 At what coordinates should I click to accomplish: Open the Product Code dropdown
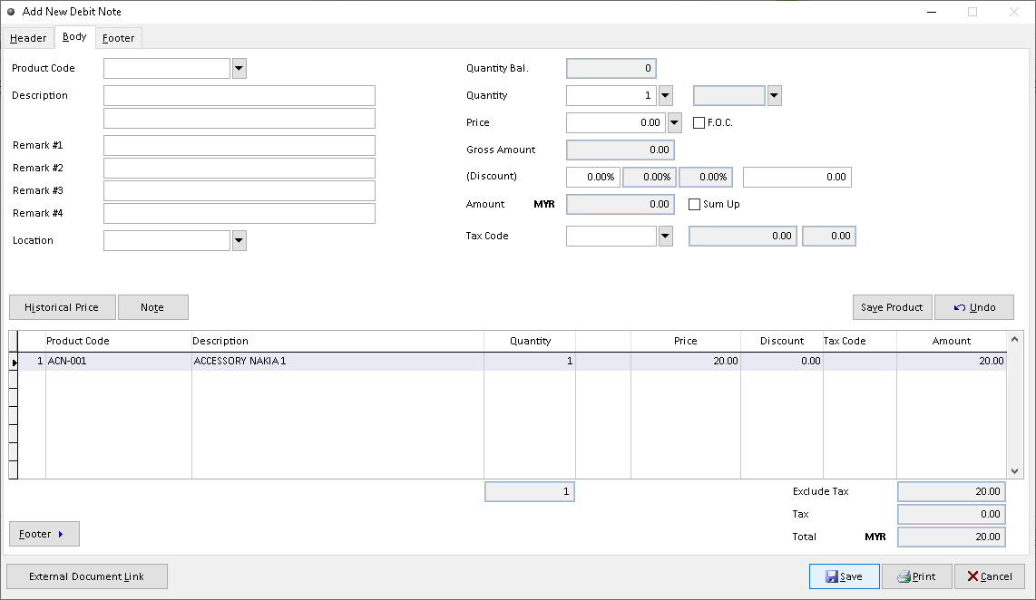pos(239,68)
